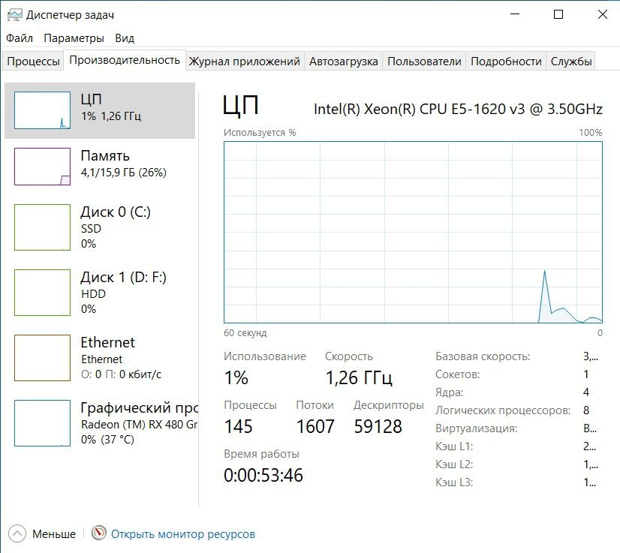Click the 145 processes count
Screen dimensions: 620x553
[x=238, y=426]
